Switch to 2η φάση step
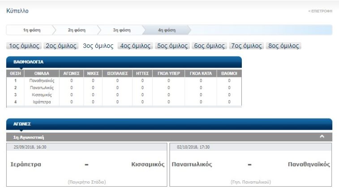This screenshot has height=188, width=339. [x=77, y=30]
